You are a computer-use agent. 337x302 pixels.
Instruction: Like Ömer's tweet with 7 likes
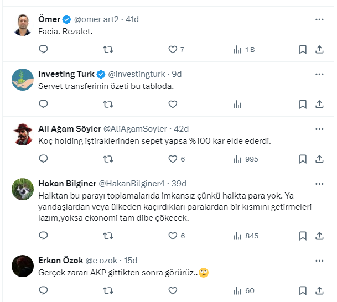click(173, 50)
